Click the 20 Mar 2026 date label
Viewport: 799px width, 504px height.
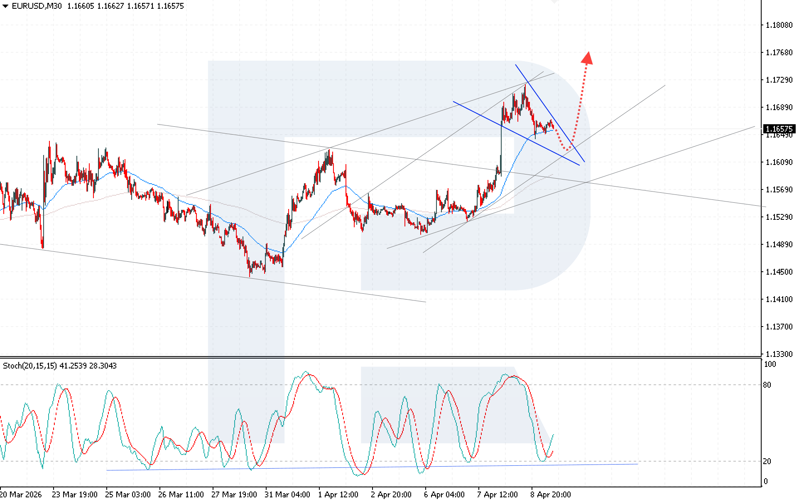[21, 494]
